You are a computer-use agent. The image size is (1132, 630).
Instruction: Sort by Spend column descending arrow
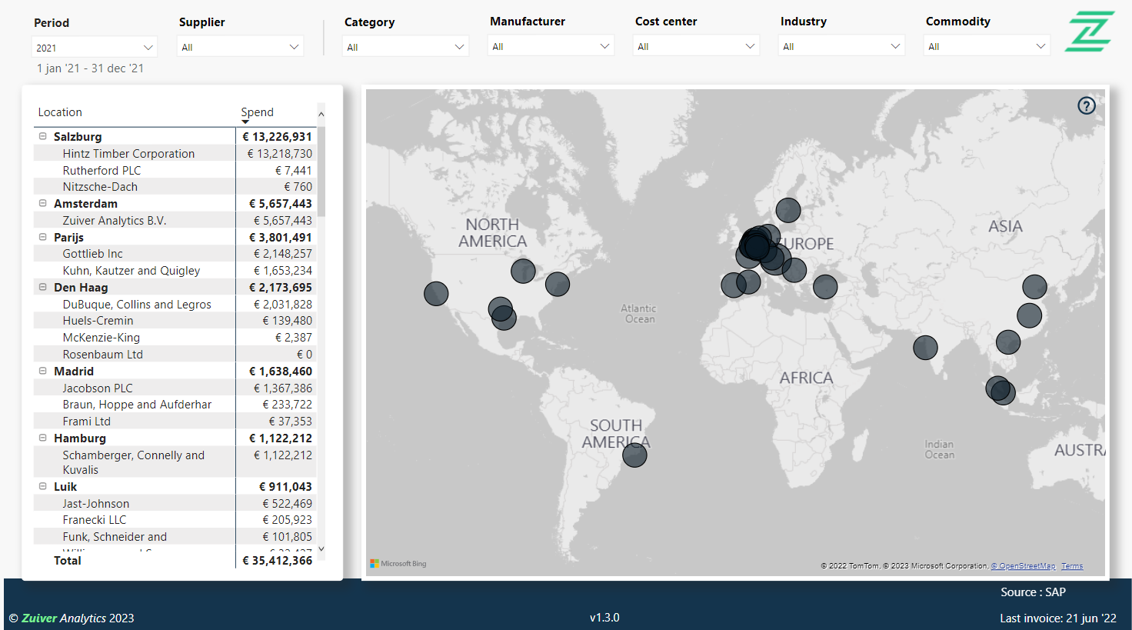[245, 122]
